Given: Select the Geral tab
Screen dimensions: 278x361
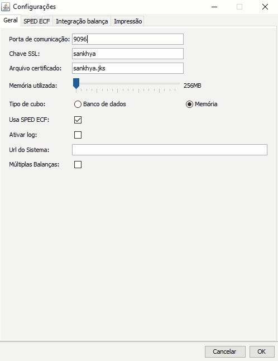Looking at the screenshot, I should point(11,20).
